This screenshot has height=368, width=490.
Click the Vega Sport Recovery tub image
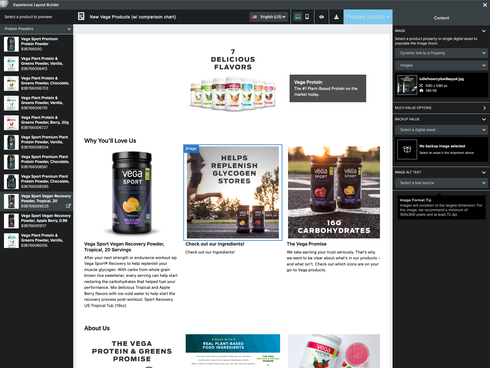(132, 193)
